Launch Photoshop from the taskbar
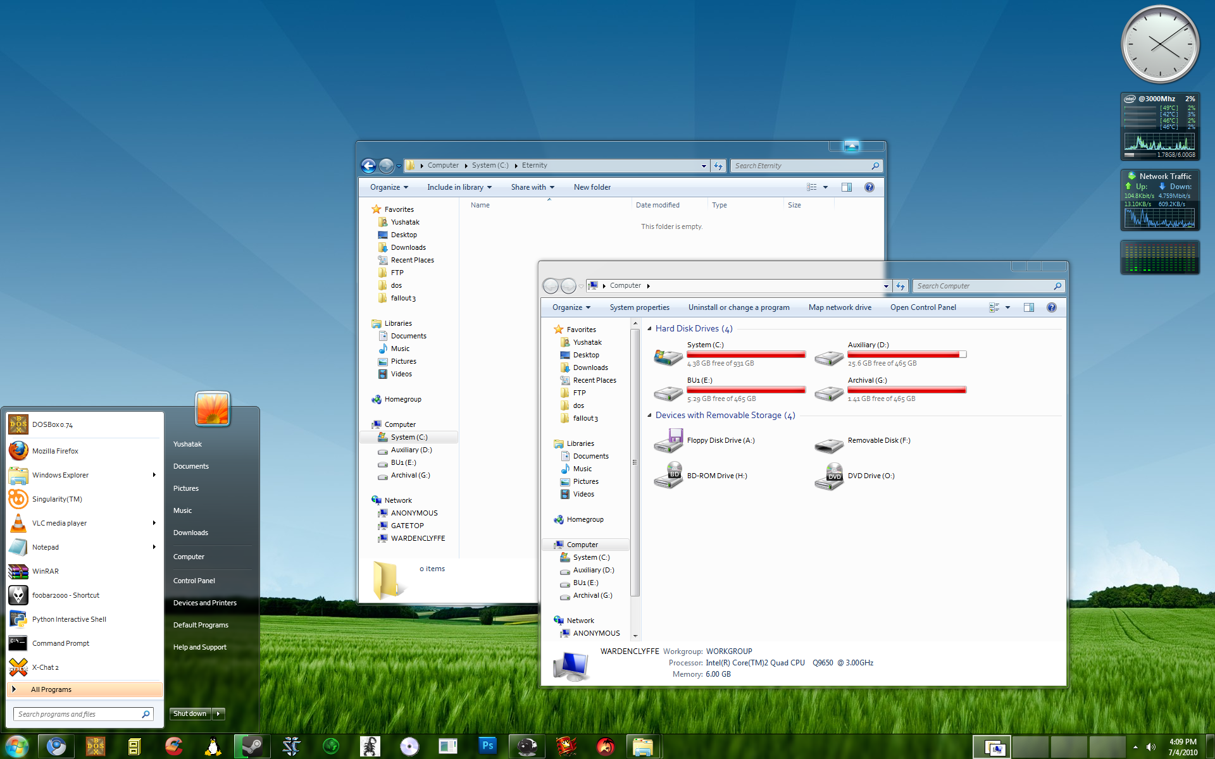This screenshot has width=1215, height=759. click(487, 746)
